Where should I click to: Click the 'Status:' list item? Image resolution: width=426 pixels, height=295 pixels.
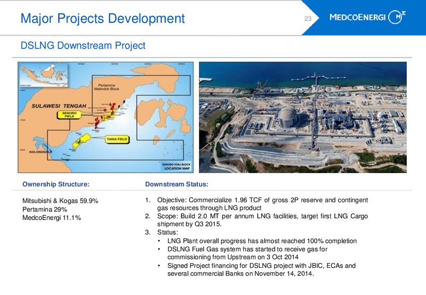coord(162,232)
